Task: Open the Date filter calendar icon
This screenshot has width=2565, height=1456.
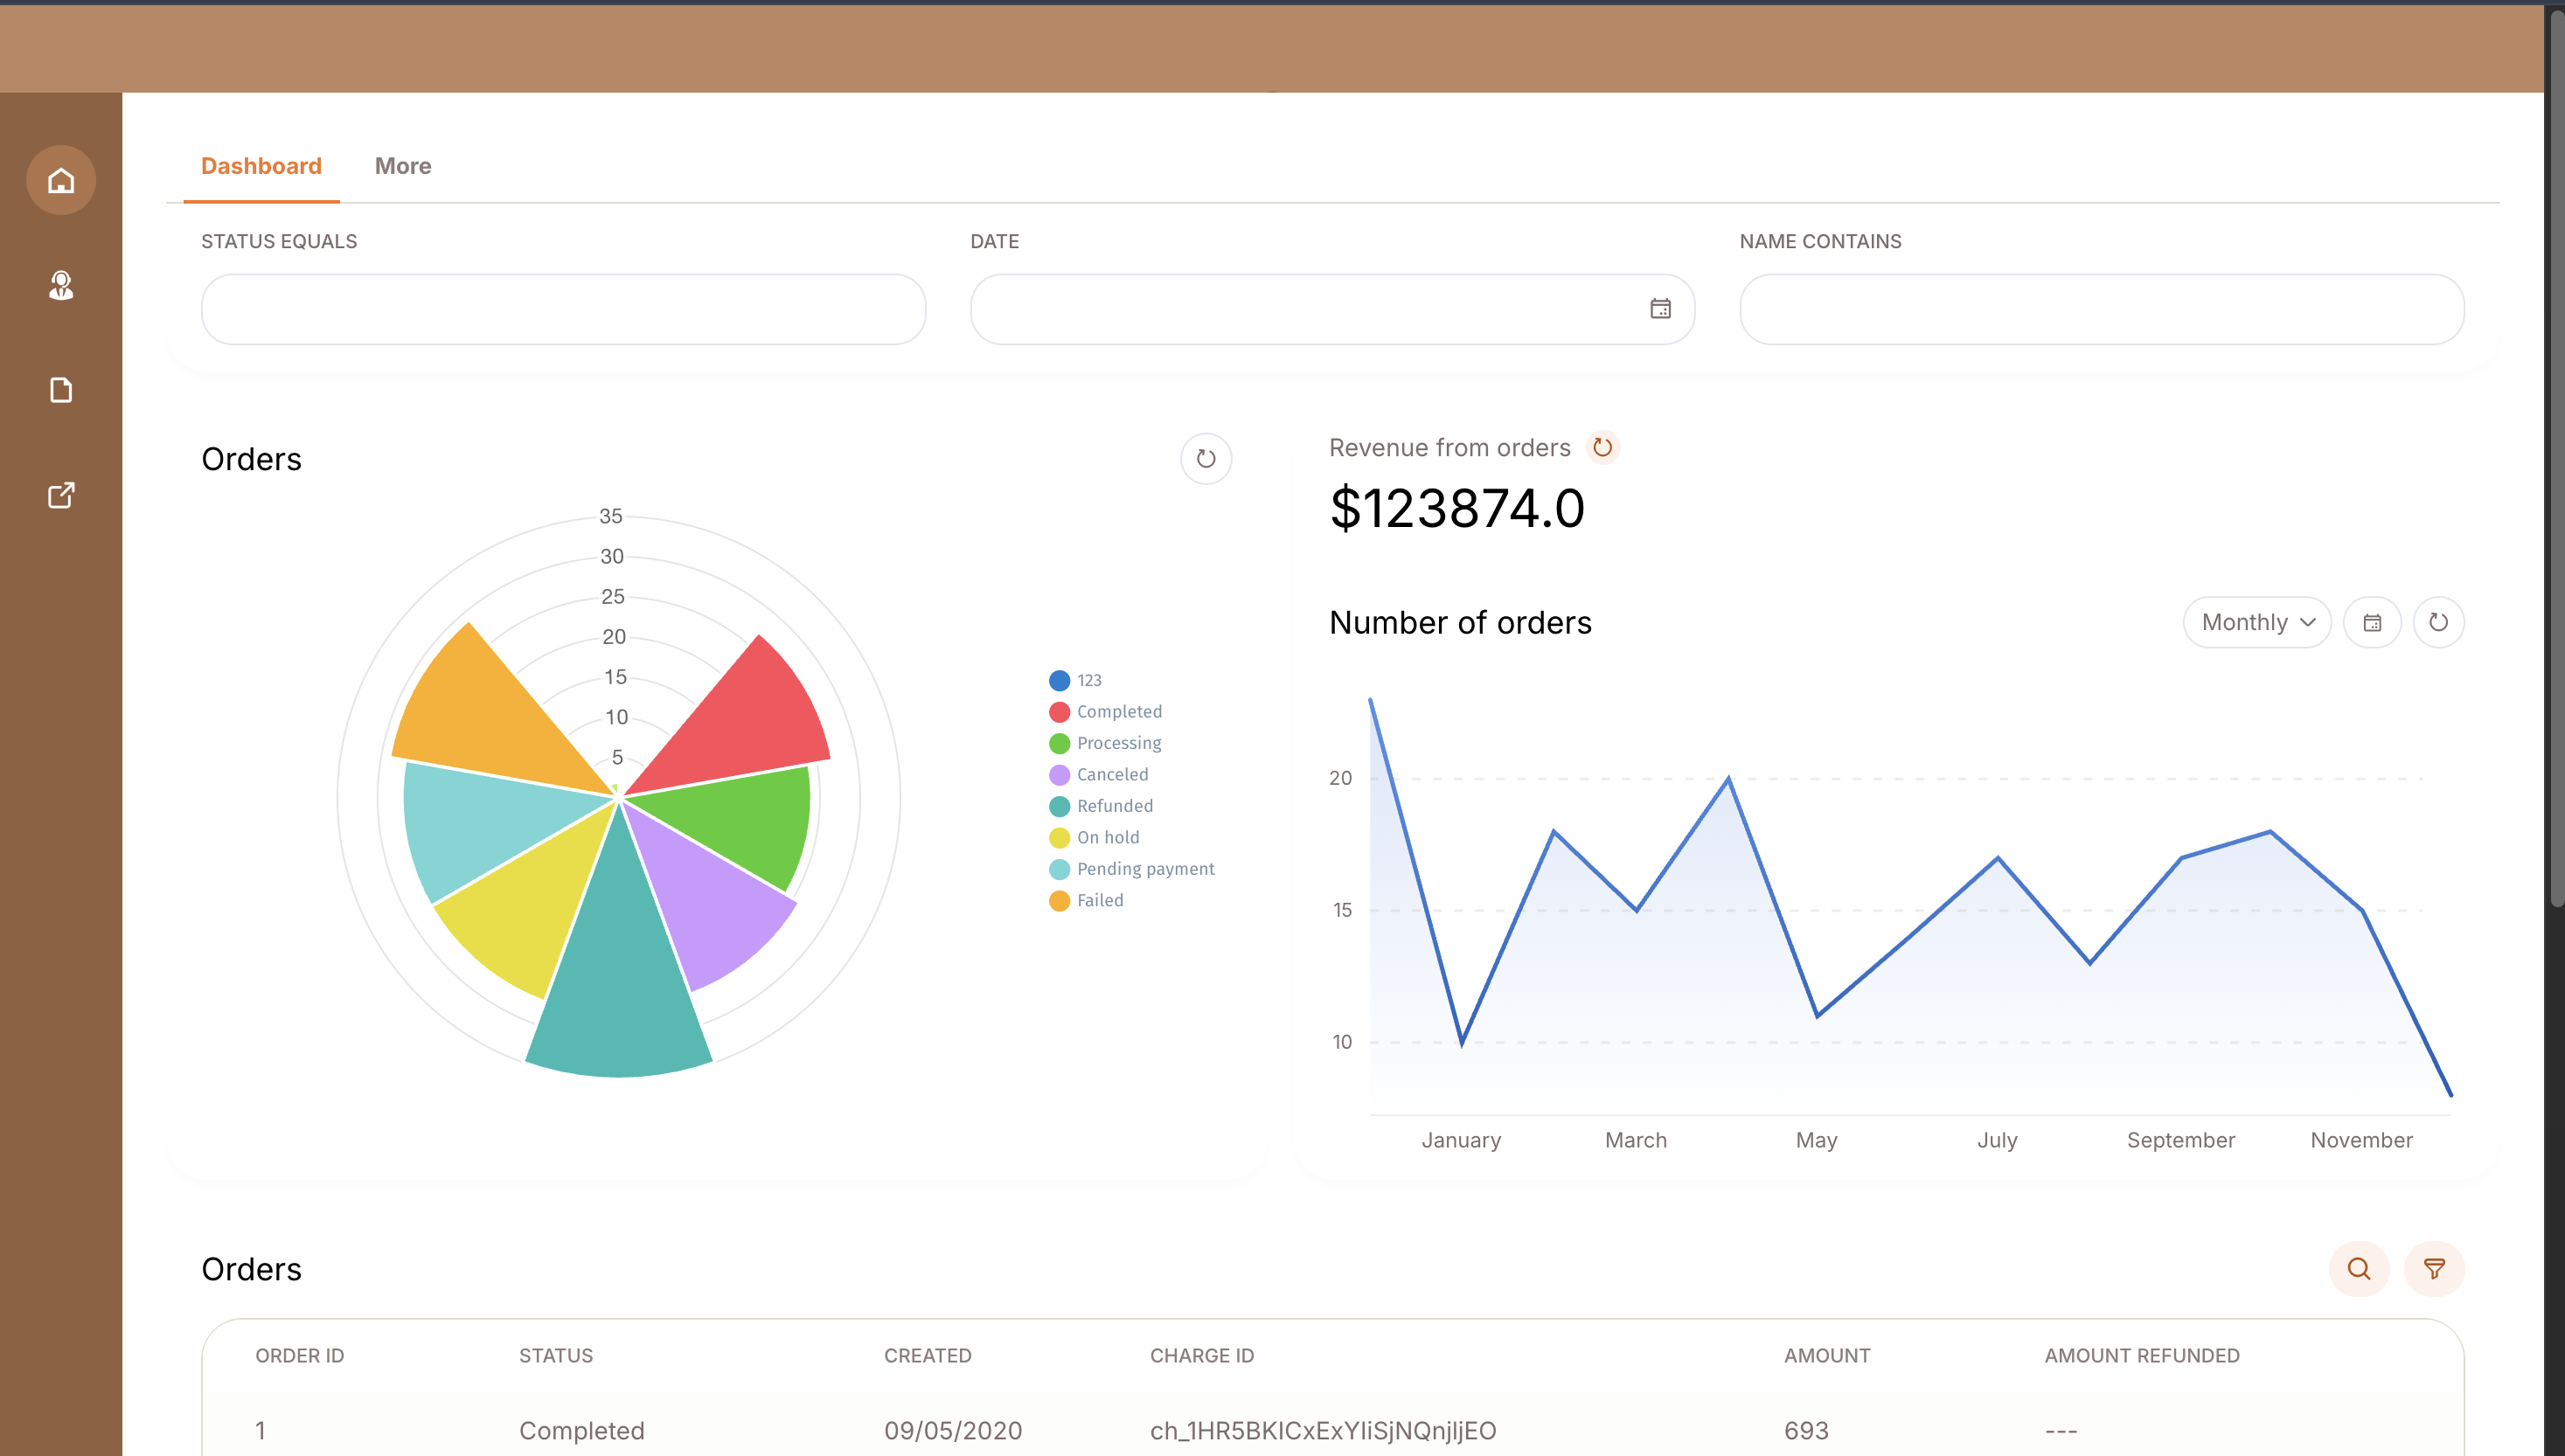Action: click(x=1660, y=309)
